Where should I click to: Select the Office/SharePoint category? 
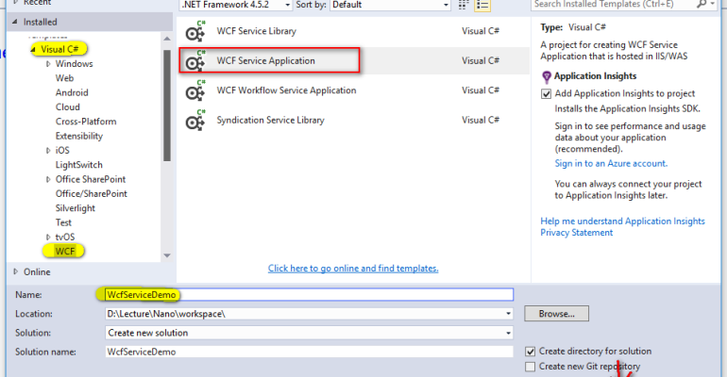(92, 193)
